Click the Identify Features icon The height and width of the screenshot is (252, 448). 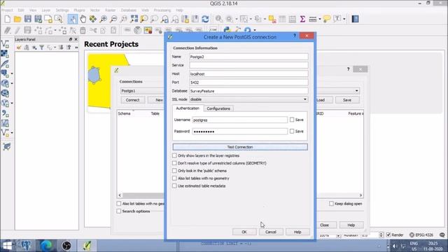219,19
